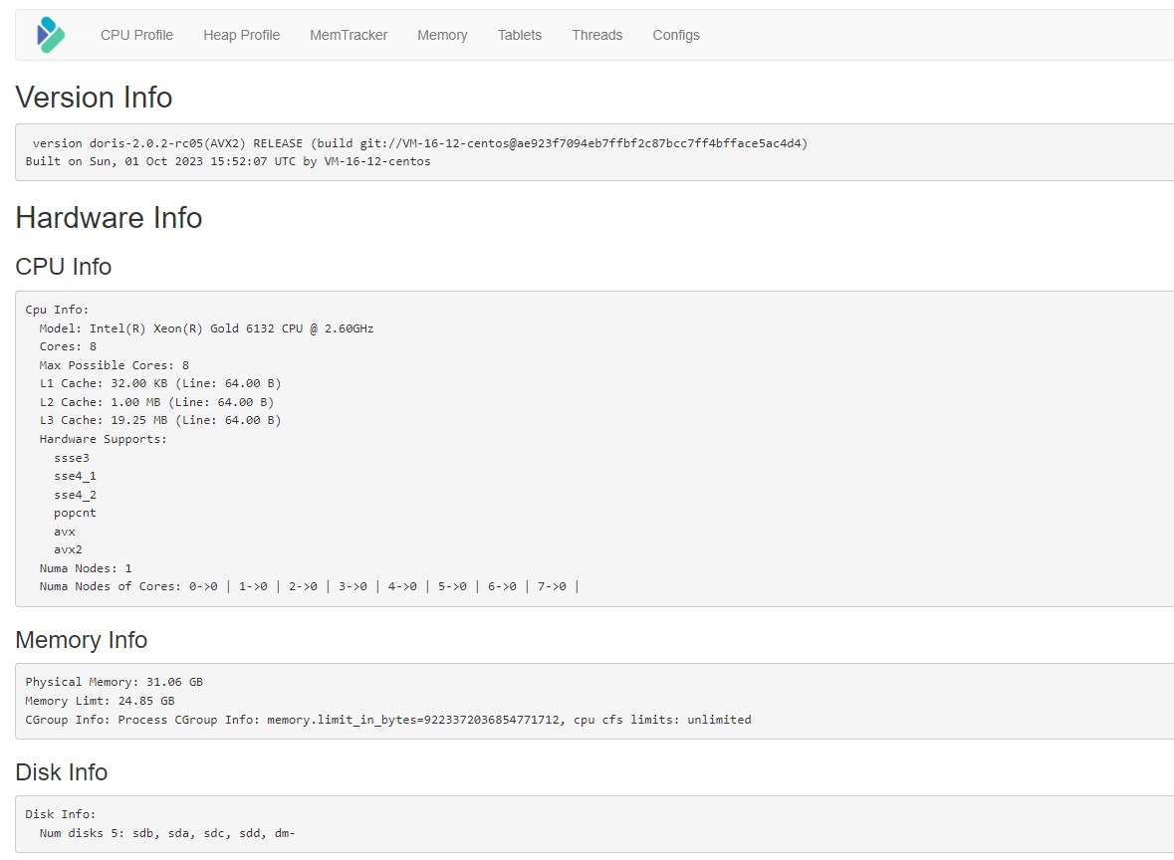The image size is (1174, 860).
Task: Click the Disk Info subheading
Action: (62, 772)
